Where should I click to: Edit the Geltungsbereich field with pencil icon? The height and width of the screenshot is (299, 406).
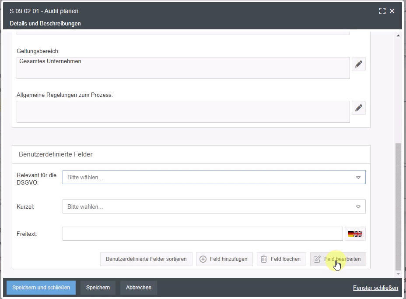click(359, 64)
